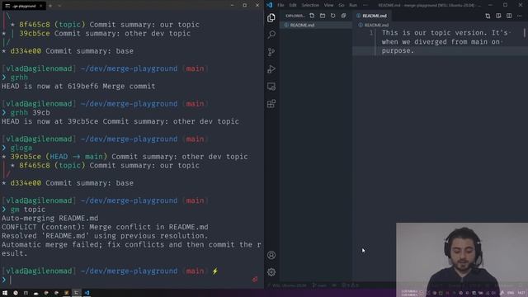Close the merge-playground terminal tab
This screenshot has width=528, height=297.
40,6
